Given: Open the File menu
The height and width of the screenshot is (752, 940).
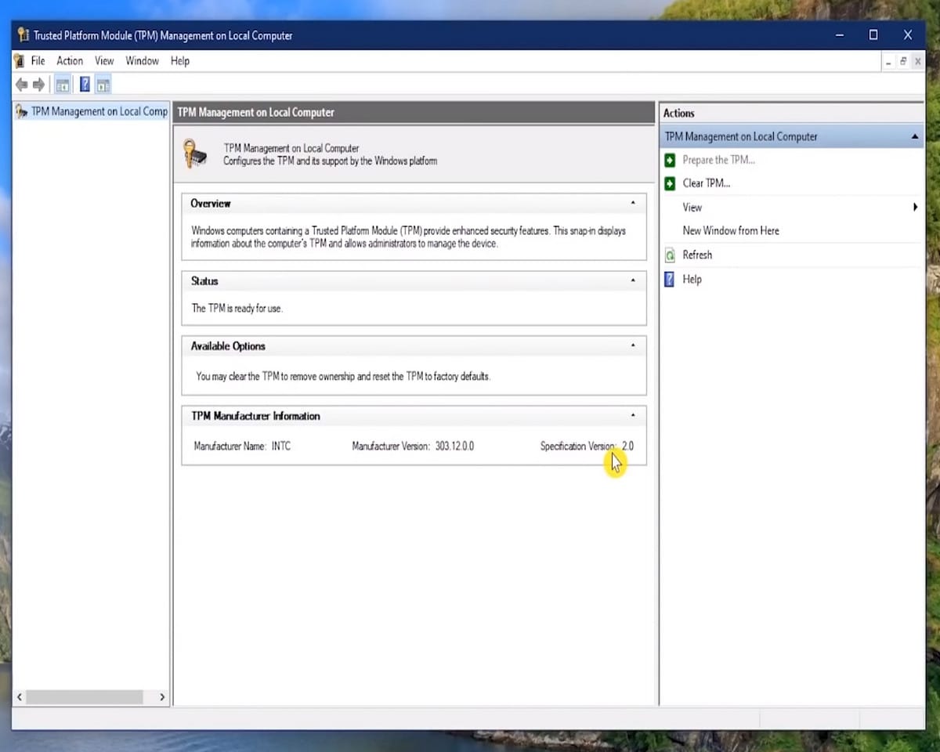Looking at the screenshot, I should coord(38,61).
